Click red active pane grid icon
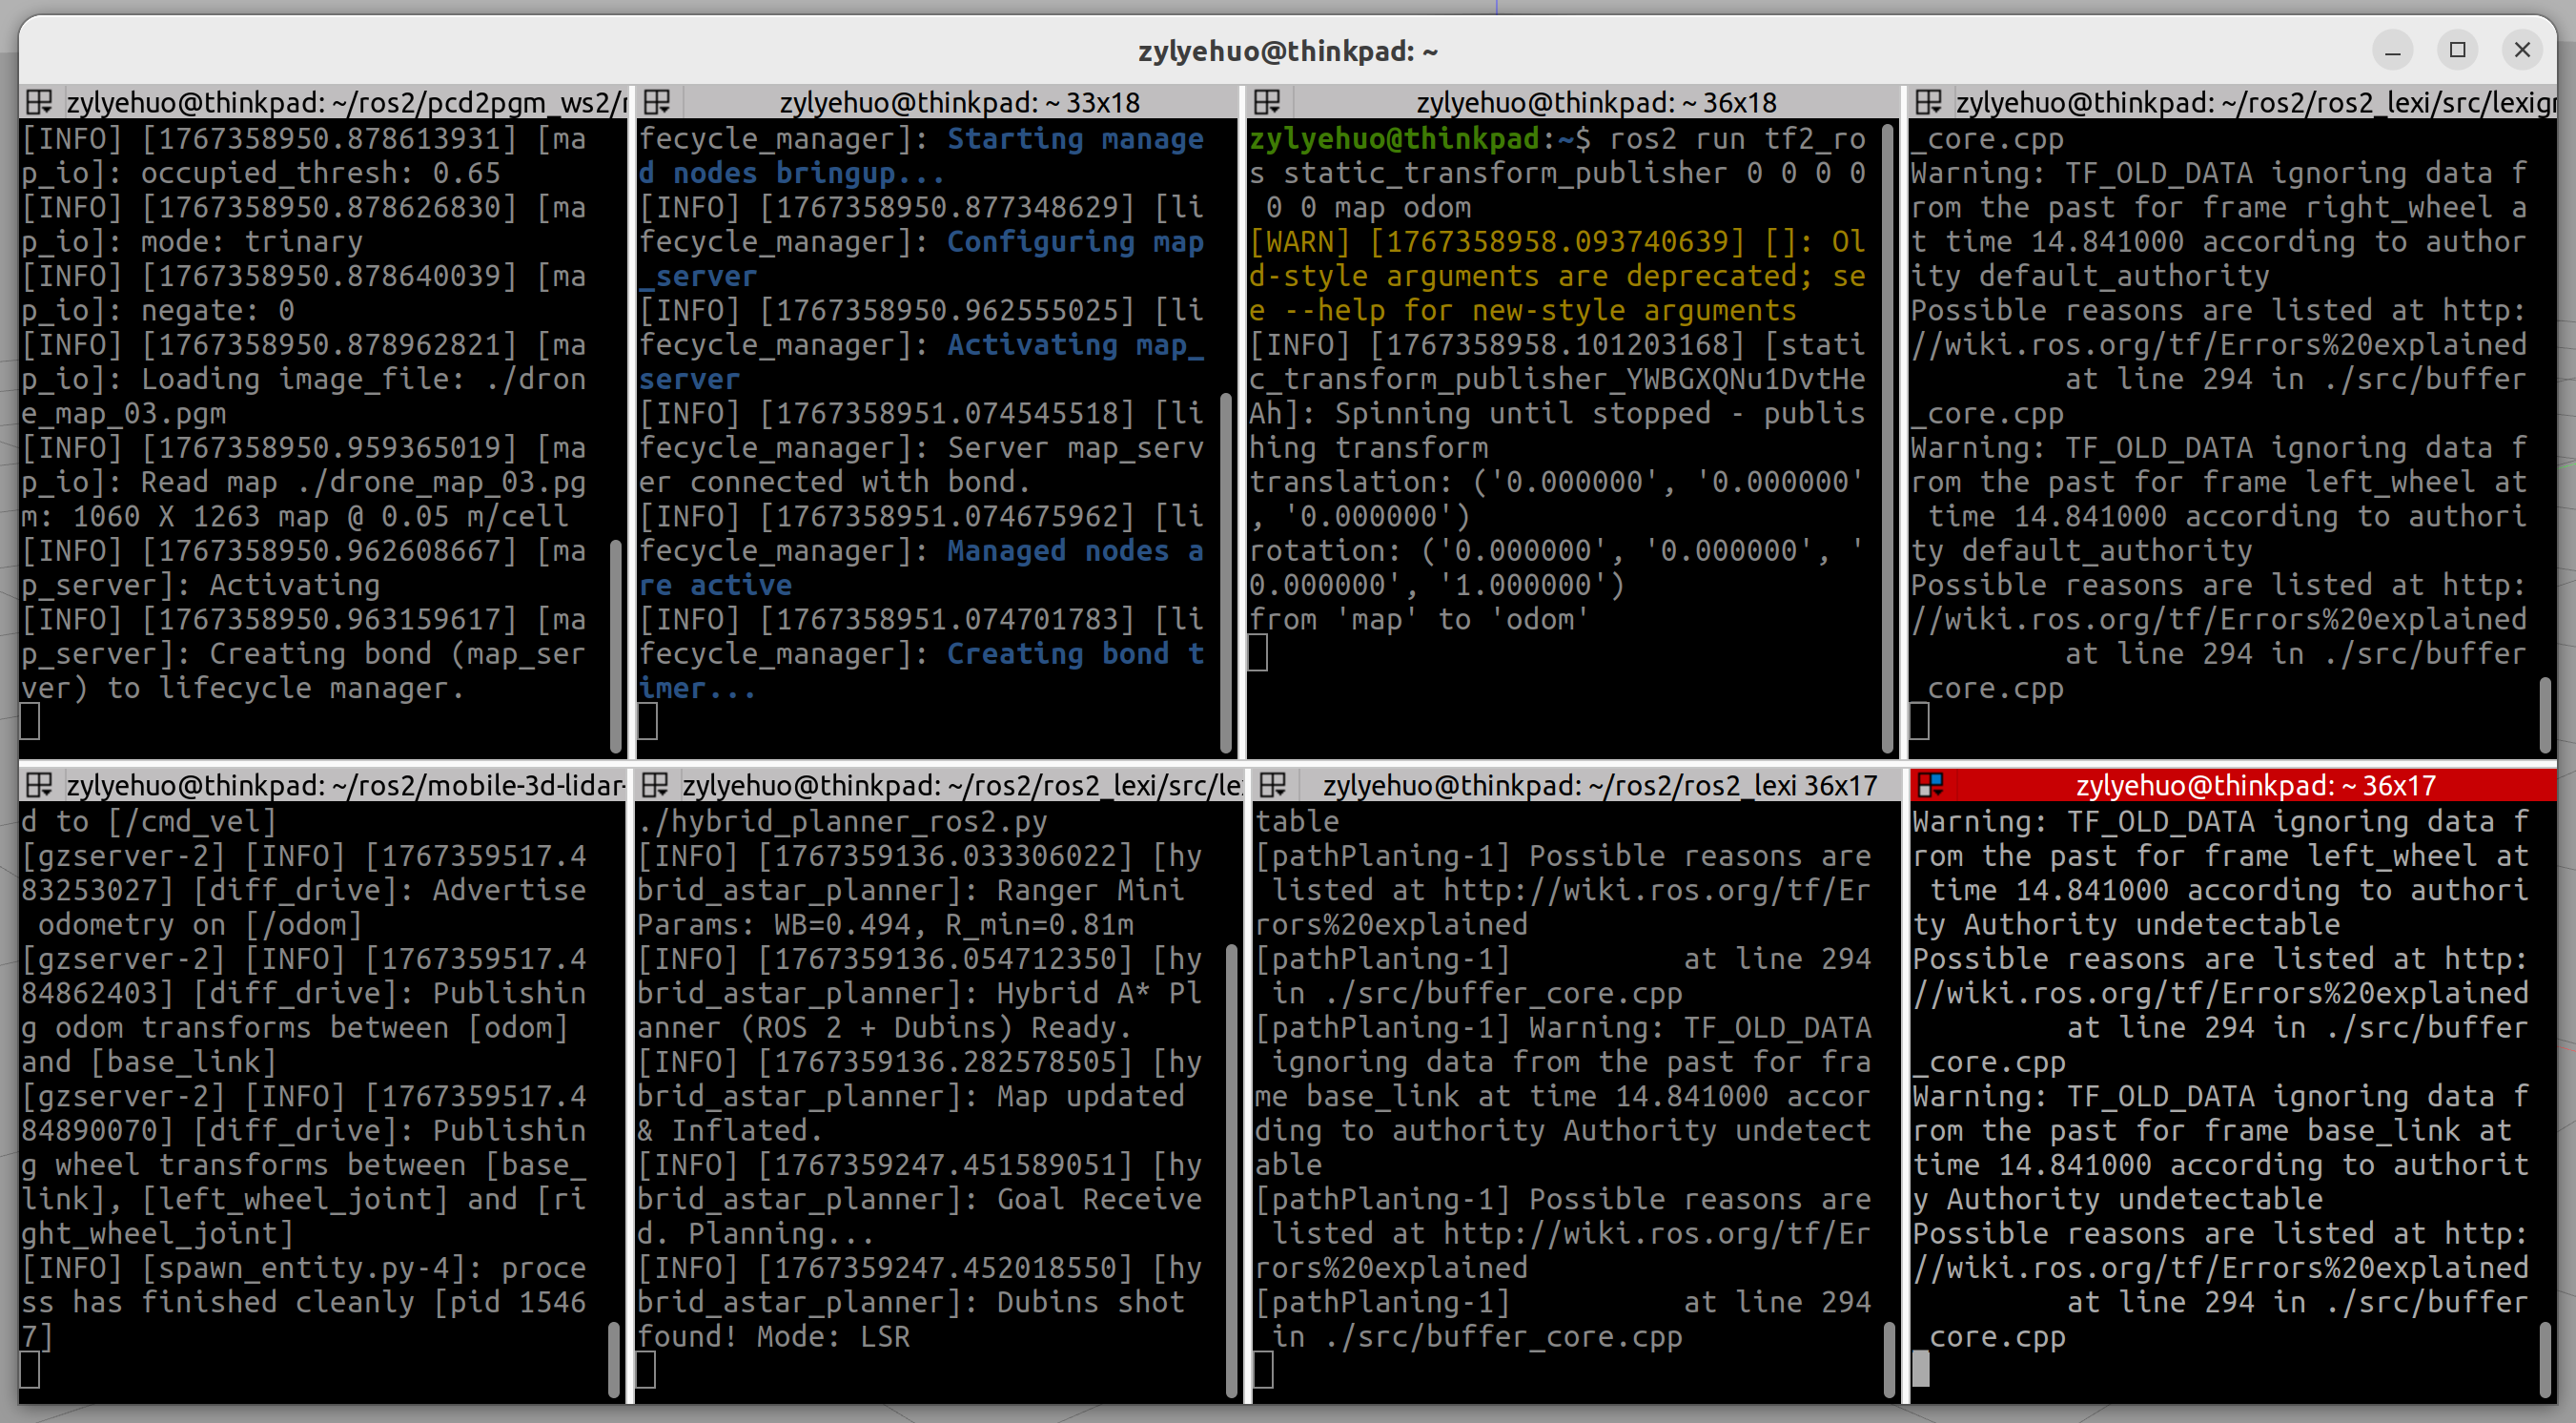The height and width of the screenshot is (1423, 2576). click(1930, 786)
